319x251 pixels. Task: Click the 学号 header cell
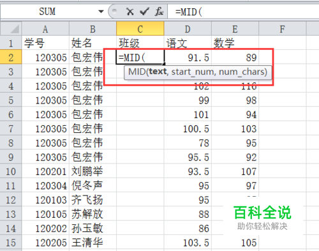tap(45, 43)
